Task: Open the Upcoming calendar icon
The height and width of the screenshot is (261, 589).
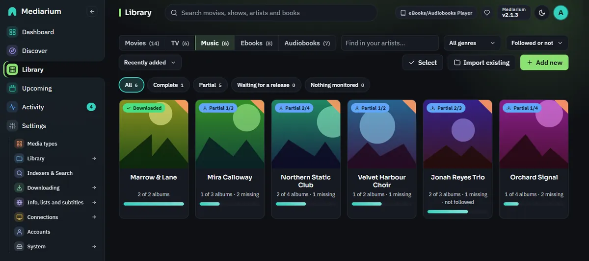Action: (x=12, y=88)
